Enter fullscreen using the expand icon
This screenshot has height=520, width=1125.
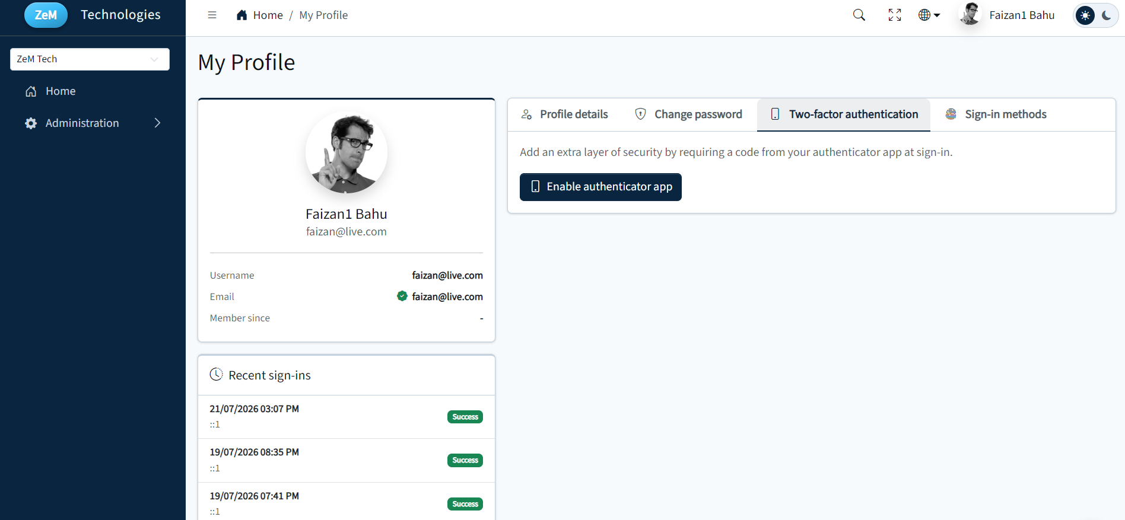click(895, 15)
